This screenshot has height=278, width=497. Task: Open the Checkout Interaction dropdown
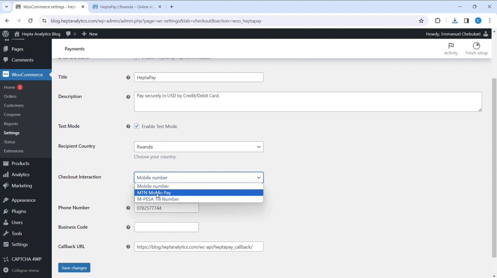tap(199, 177)
